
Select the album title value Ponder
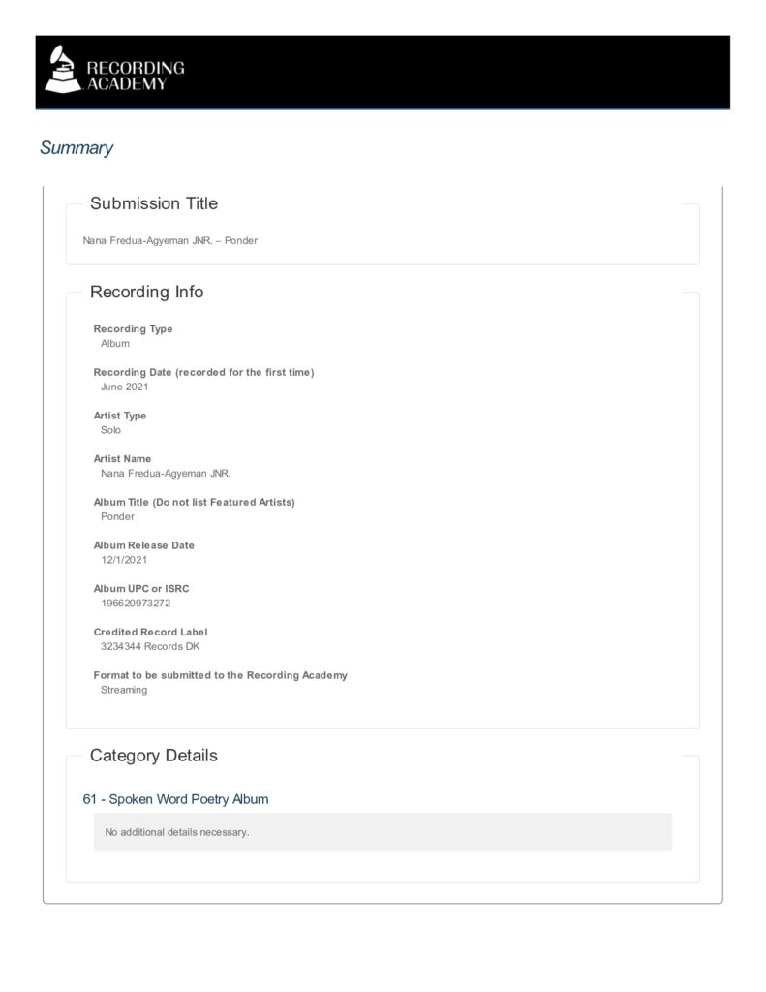pyautogui.click(x=117, y=516)
